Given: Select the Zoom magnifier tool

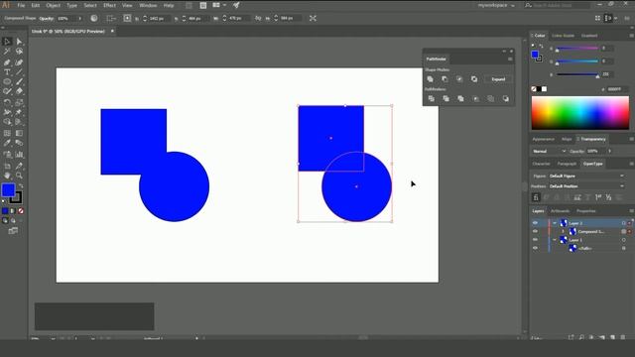Looking at the screenshot, I should 19,176.
